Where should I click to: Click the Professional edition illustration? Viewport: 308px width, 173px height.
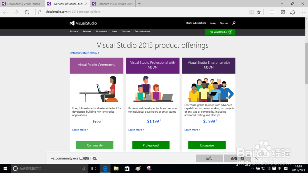(x=153, y=89)
